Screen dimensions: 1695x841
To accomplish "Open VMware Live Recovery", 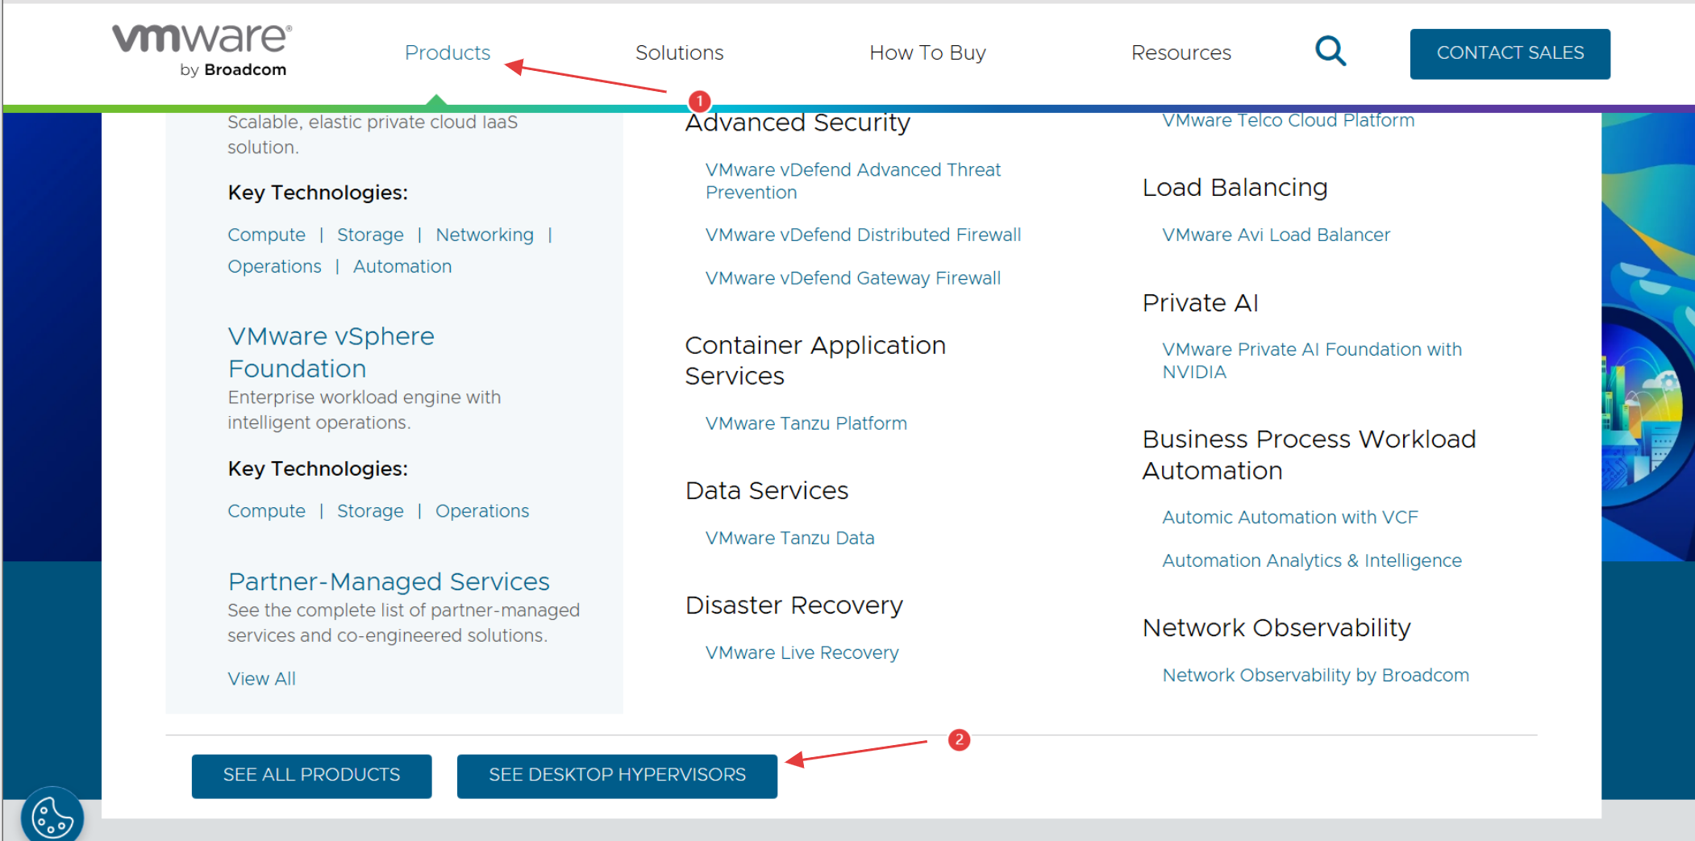I will 801,652.
